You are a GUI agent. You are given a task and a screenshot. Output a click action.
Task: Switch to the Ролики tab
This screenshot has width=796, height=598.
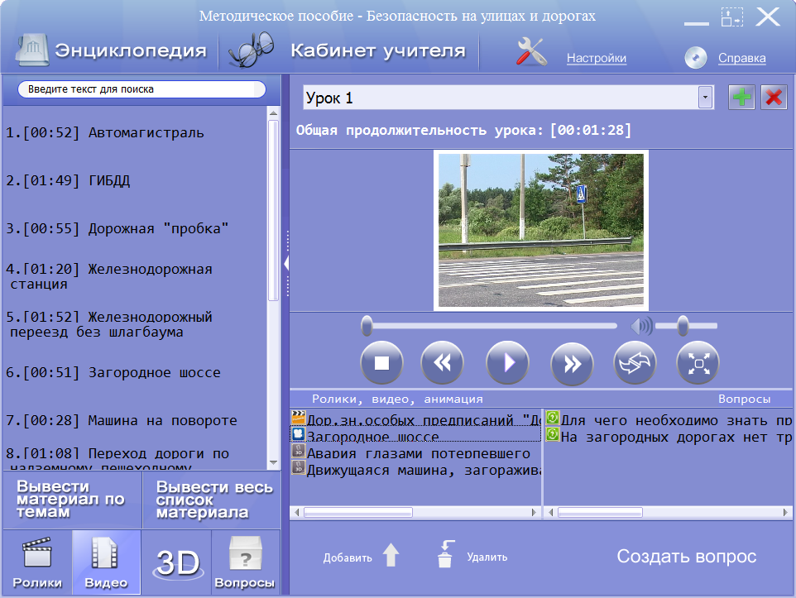36,562
